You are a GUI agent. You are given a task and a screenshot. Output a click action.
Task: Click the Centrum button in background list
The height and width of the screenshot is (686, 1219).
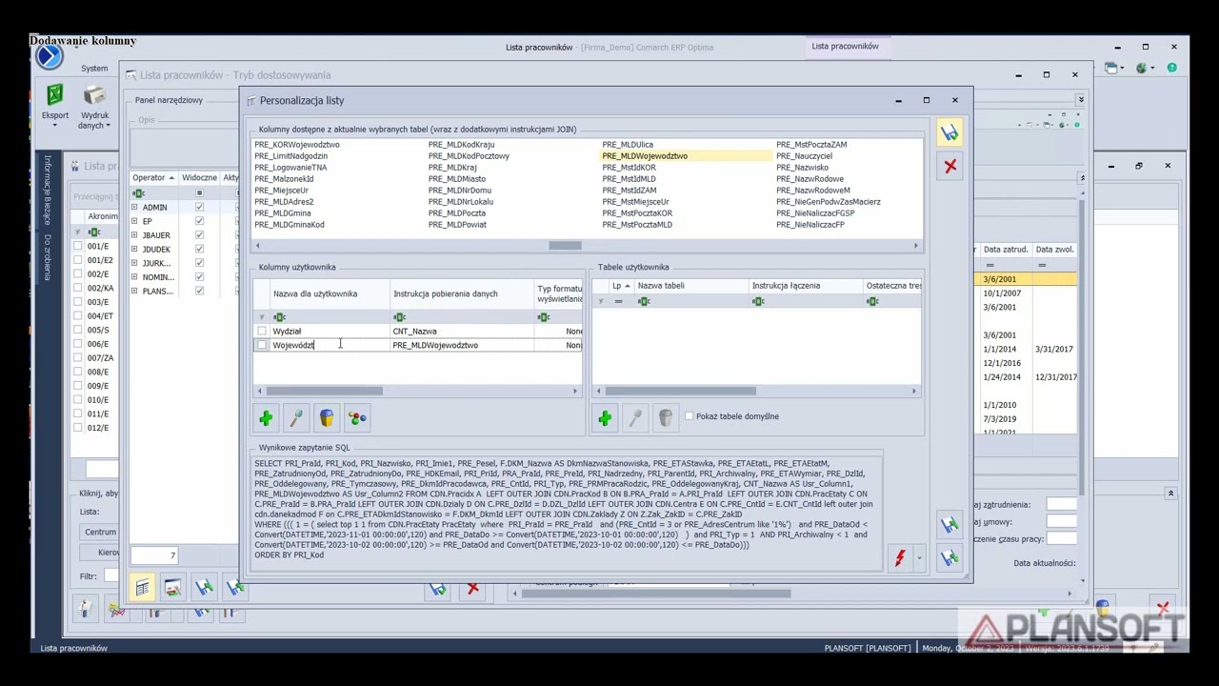(x=99, y=533)
